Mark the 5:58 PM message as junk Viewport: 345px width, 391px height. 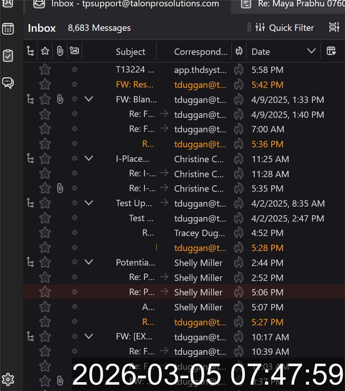click(x=238, y=70)
